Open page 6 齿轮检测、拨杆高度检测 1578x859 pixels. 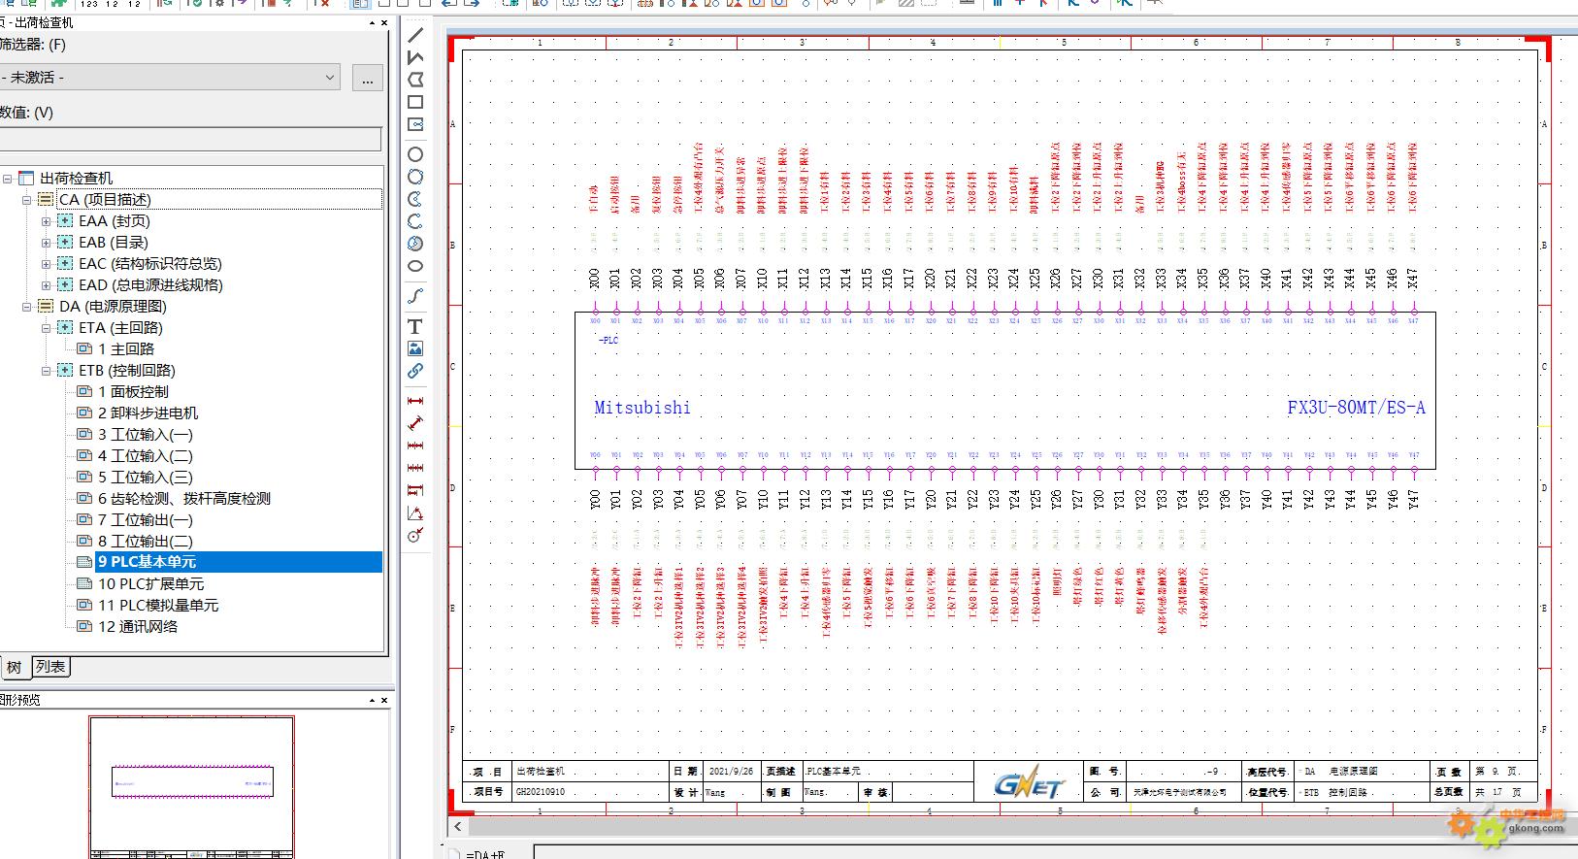(184, 499)
